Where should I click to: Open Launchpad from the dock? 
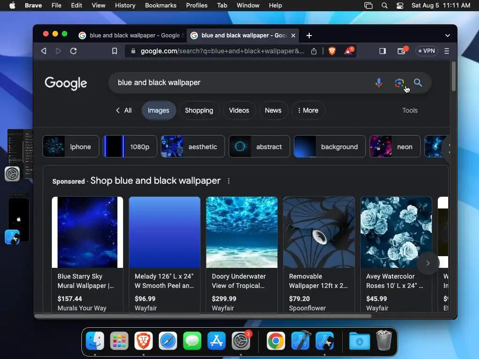(119, 341)
